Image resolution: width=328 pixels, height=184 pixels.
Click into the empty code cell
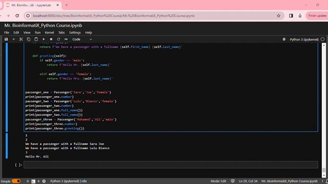tap(171, 165)
